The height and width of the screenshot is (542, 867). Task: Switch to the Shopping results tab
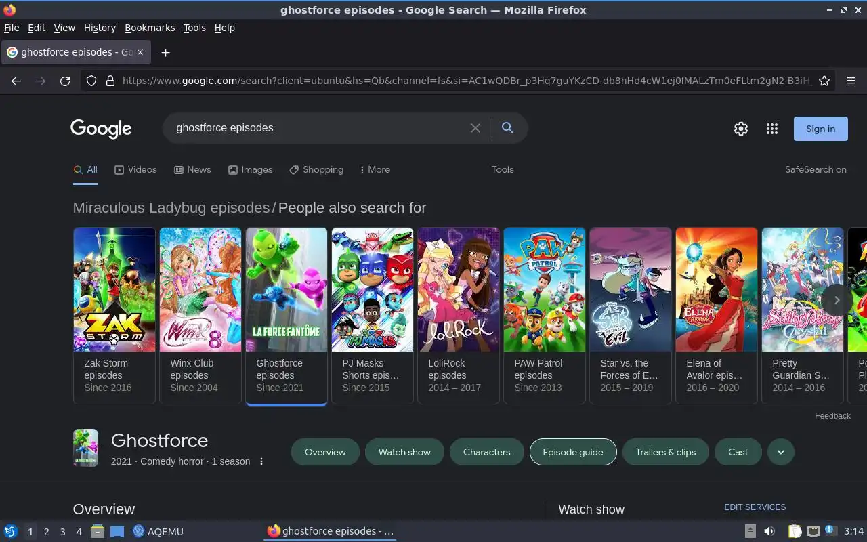point(316,170)
